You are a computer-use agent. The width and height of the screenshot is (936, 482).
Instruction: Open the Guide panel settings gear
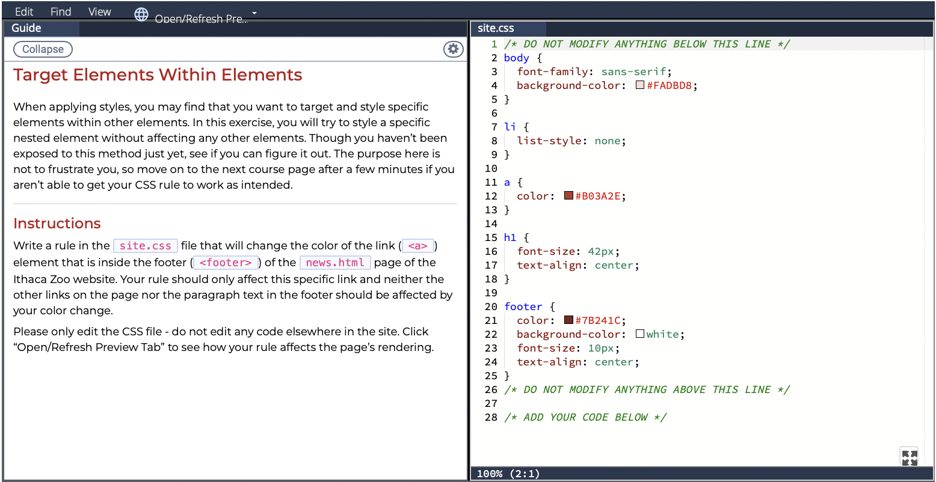coord(453,49)
